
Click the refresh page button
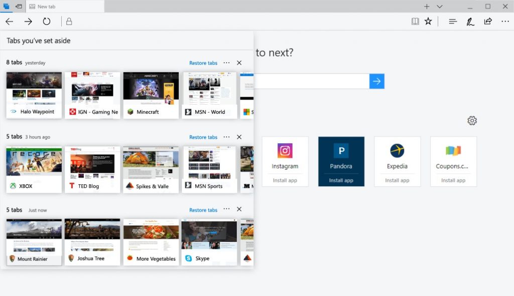47,22
